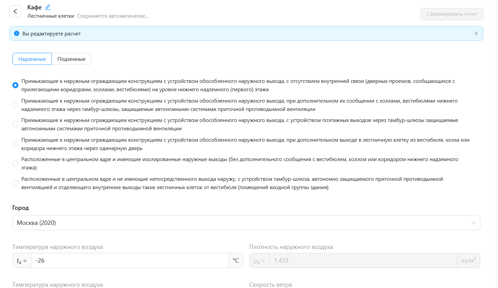
Task: Choose central core with isolated exits option
Action: click(15, 163)
